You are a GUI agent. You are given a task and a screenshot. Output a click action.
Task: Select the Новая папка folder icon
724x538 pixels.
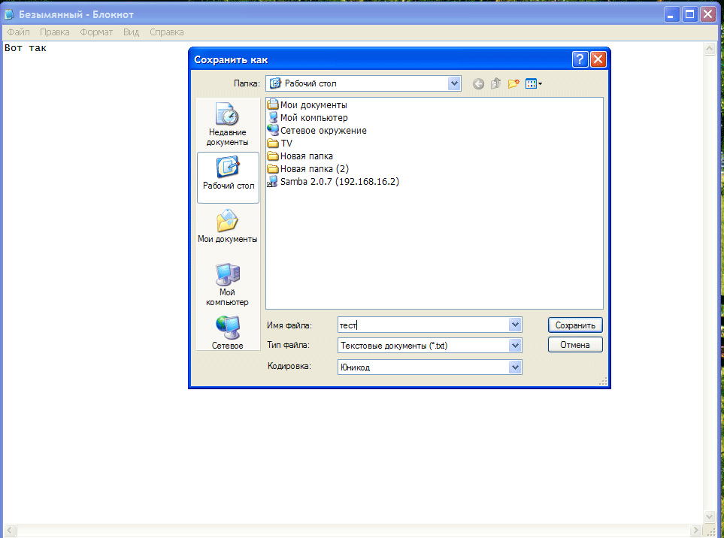[273, 156]
